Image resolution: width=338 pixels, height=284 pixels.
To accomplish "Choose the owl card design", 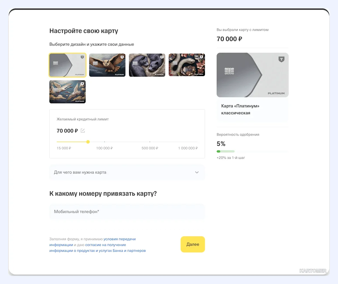I will 107,65.
